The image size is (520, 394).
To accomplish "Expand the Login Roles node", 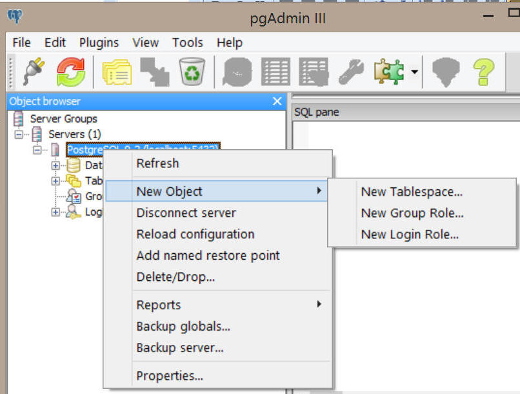I will 55,212.
